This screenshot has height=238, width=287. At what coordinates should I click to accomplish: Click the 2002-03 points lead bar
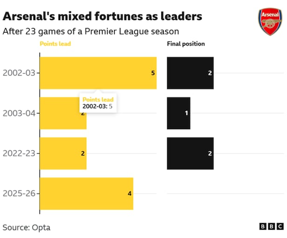click(98, 73)
